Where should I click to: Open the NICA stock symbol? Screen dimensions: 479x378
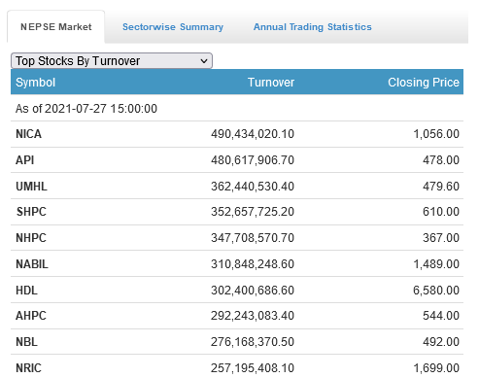coord(28,134)
